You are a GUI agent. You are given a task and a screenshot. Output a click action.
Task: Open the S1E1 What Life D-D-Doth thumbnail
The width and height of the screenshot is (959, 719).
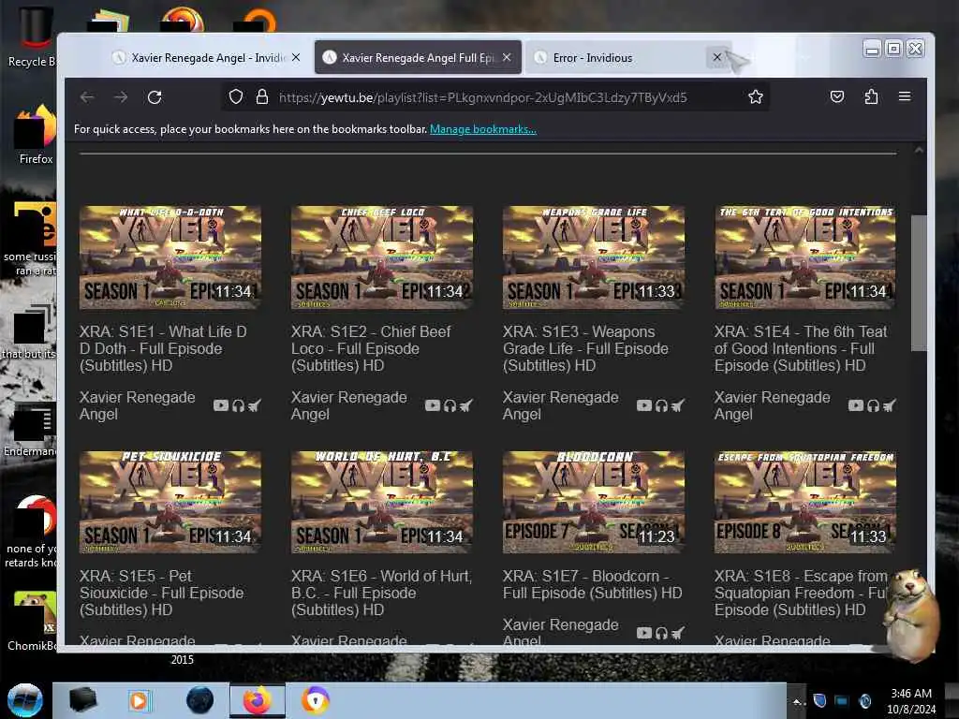click(170, 257)
